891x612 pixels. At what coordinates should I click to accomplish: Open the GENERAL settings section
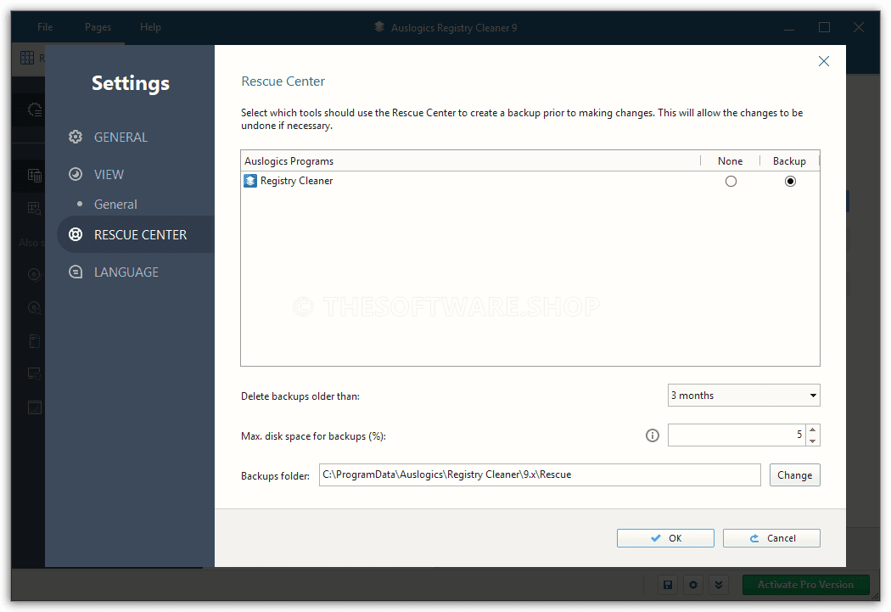[120, 137]
